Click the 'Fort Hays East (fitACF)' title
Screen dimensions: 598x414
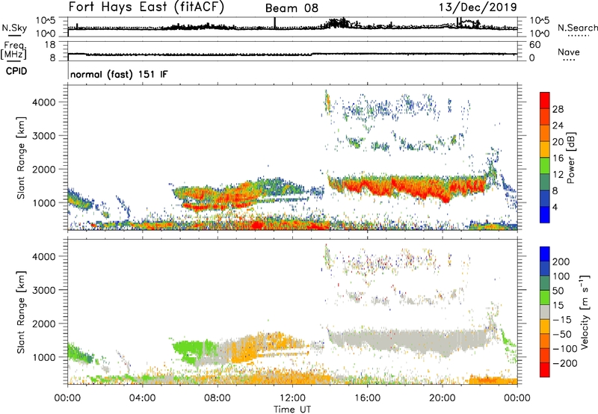point(146,7)
